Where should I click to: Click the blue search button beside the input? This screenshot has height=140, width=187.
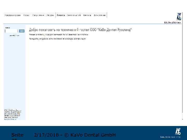(22, 31)
